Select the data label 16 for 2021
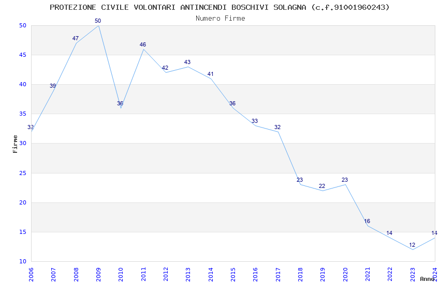 [x=367, y=222]
